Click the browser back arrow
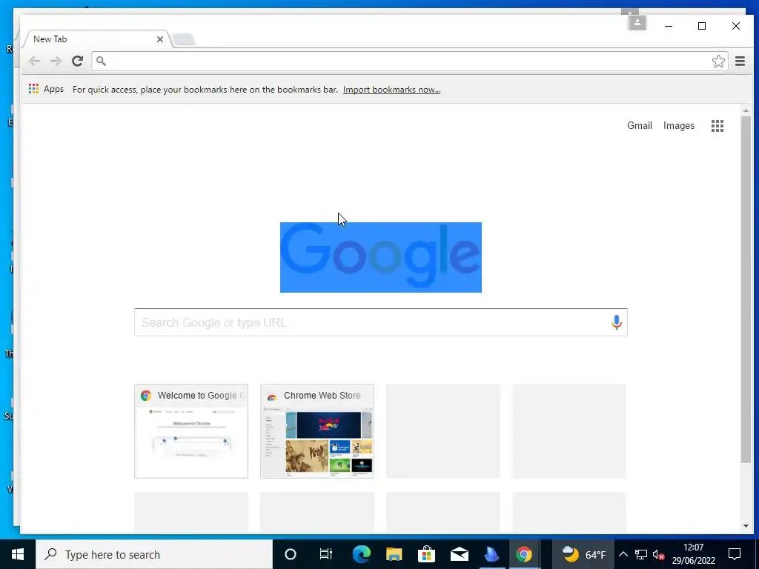 pyautogui.click(x=34, y=61)
